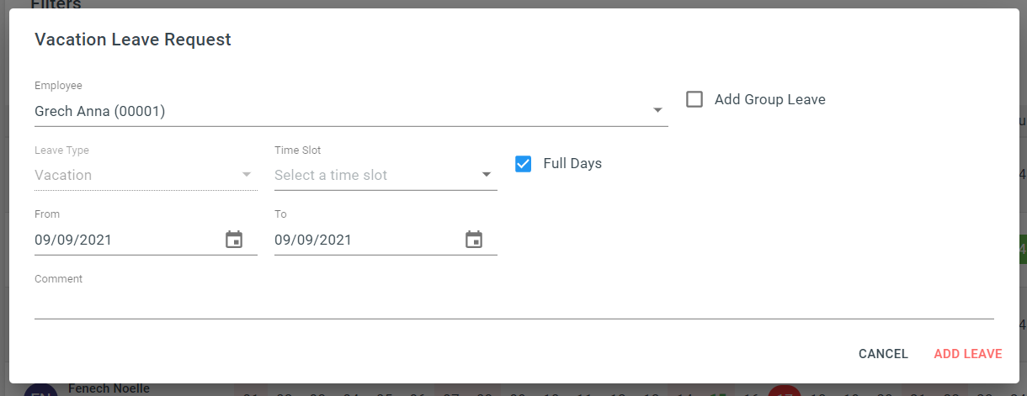This screenshot has height=396, width=1027.
Task: Focus the Comment input field
Action: point(514,304)
